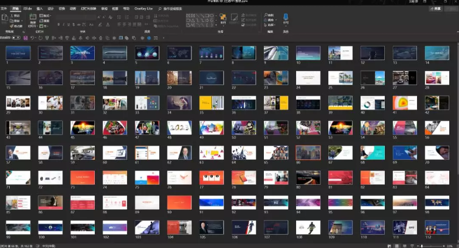This screenshot has width=459, height=248.
Task: Click the Redo icon in quick access
Action: point(40,38)
